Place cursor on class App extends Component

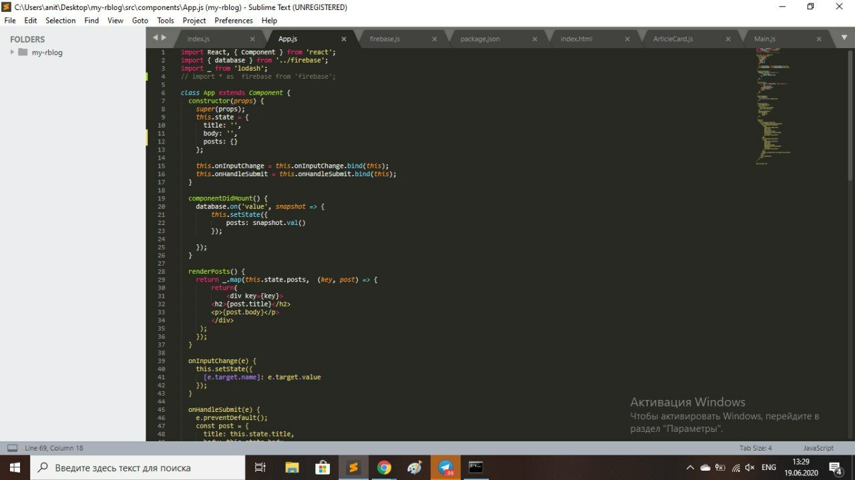(236, 92)
